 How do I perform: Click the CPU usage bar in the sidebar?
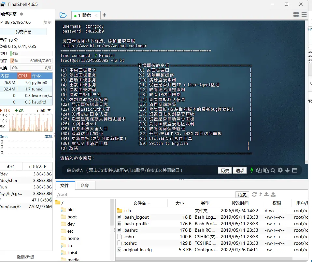(x=31, y=53)
